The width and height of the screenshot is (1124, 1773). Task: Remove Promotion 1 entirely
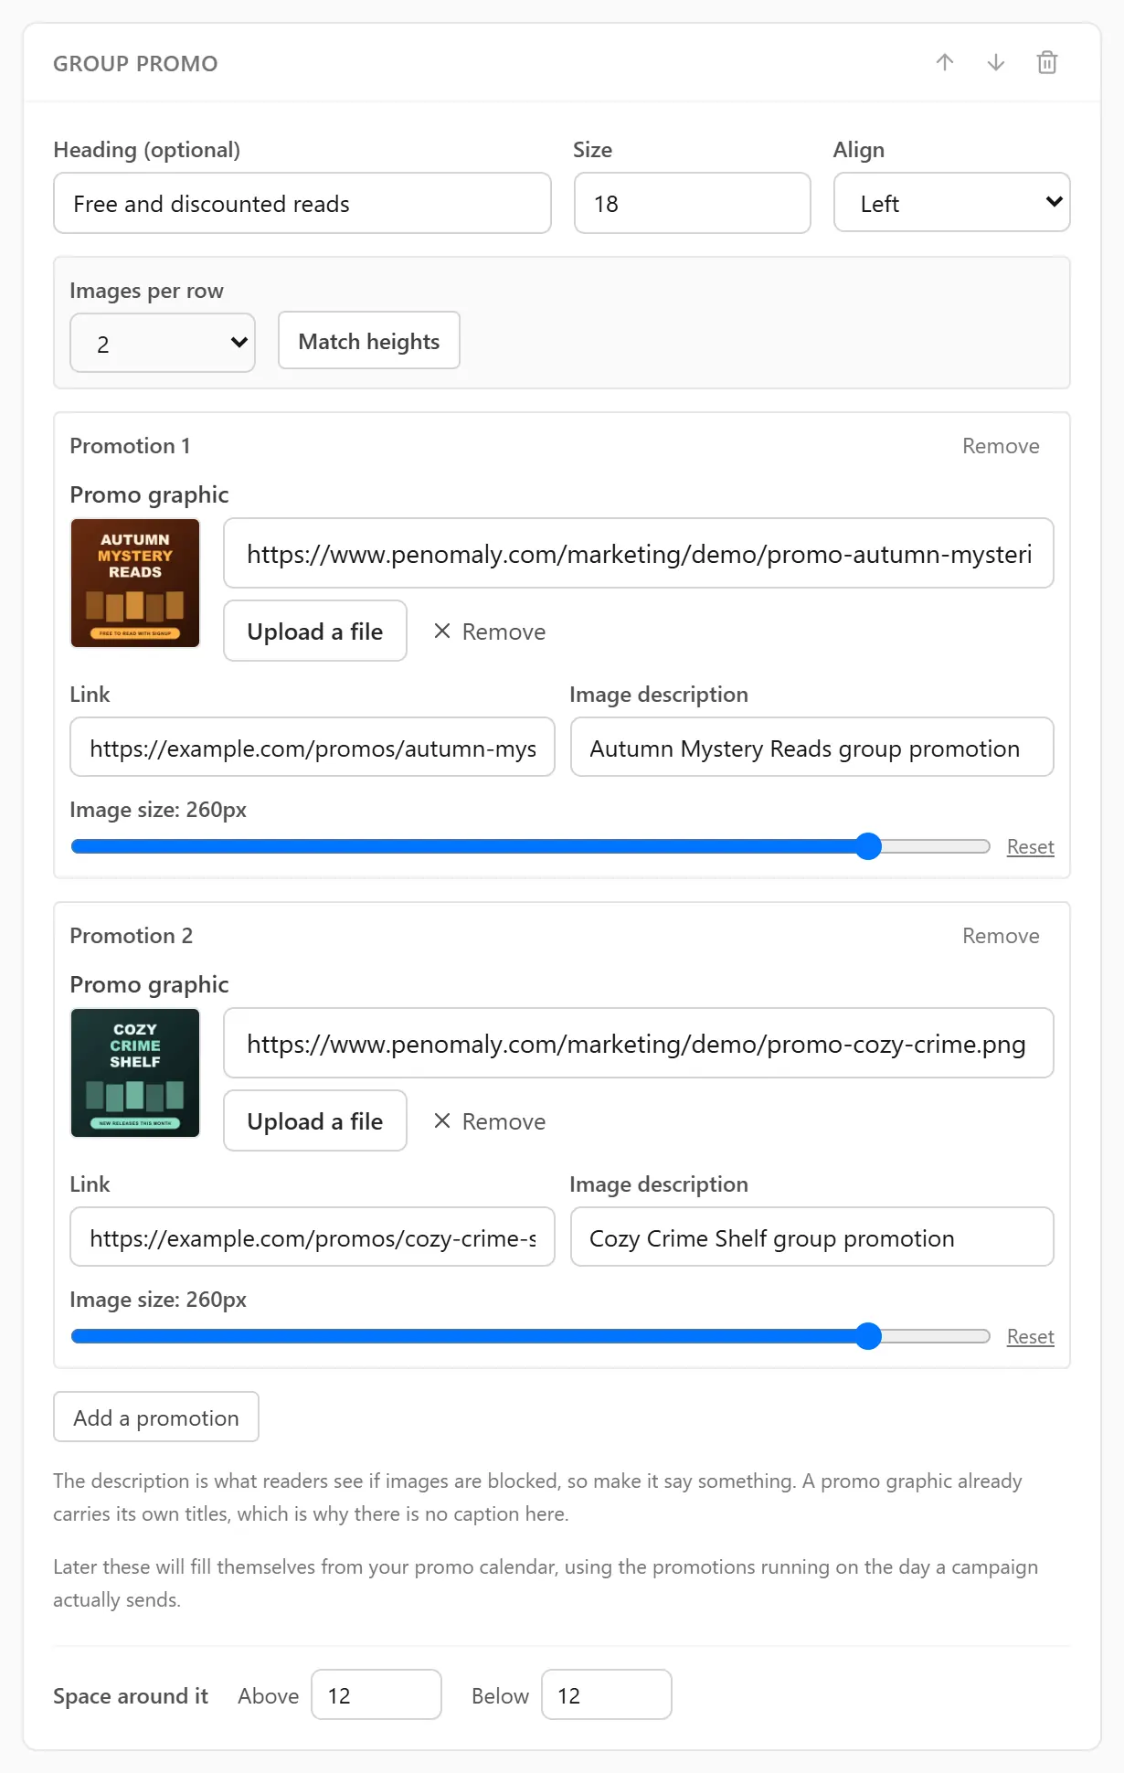(1001, 446)
